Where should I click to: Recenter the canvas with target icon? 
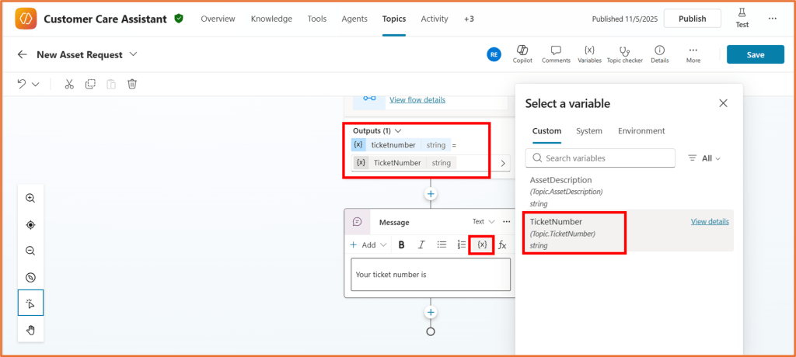30,224
